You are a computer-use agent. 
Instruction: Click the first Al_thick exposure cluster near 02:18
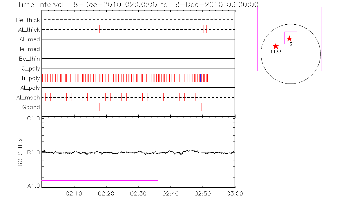(102, 30)
